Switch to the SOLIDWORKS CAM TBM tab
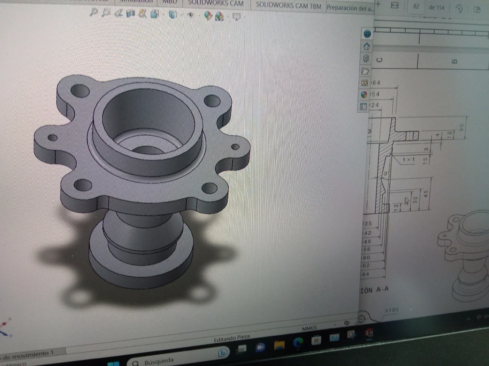 click(289, 5)
